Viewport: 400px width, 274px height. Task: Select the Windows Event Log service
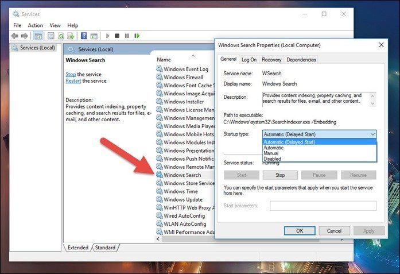(x=185, y=69)
